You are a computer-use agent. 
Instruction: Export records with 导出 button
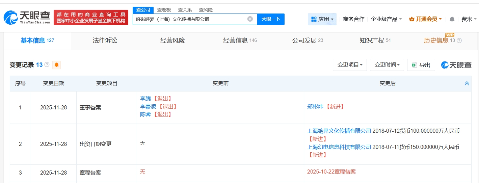coord(421,65)
